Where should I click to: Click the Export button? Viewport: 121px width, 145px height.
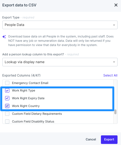pos(109,139)
